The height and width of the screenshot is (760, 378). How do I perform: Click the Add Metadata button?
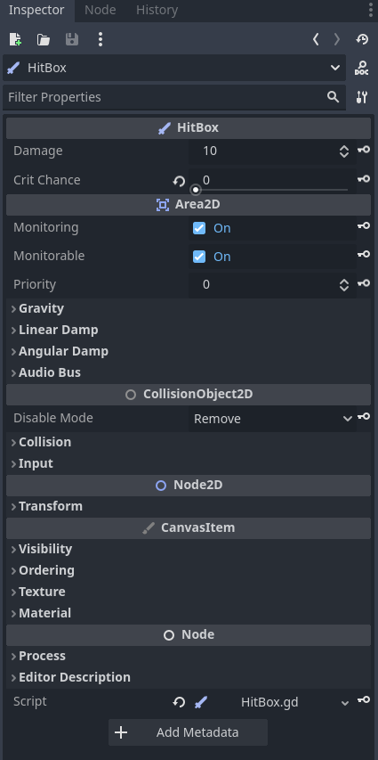coord(188,731)
